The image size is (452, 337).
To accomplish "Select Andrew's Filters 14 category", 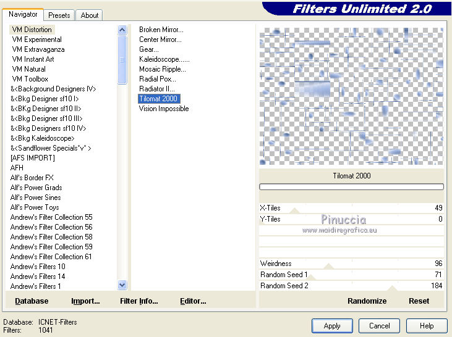I will click(x=38, y=277).
